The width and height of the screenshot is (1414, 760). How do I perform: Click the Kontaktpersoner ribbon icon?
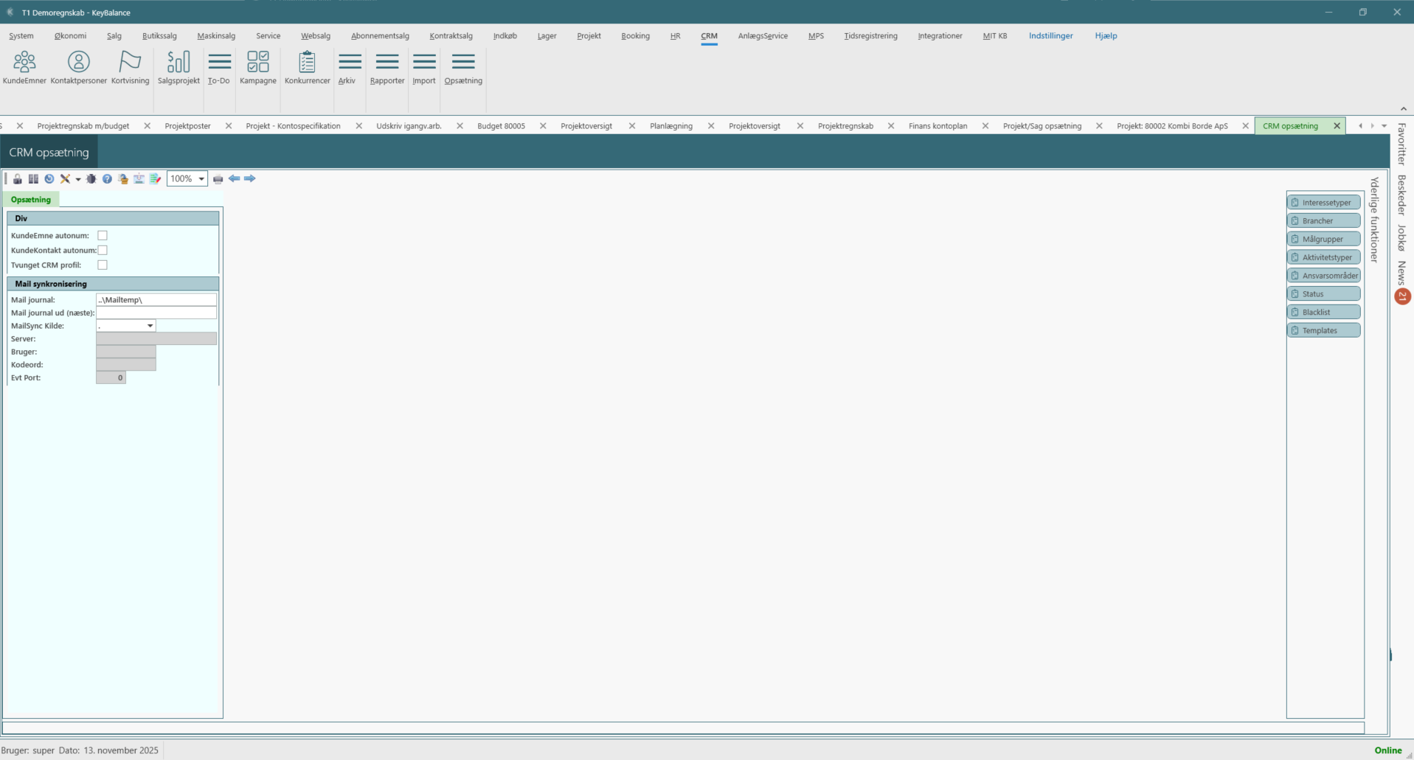(78, 67)
